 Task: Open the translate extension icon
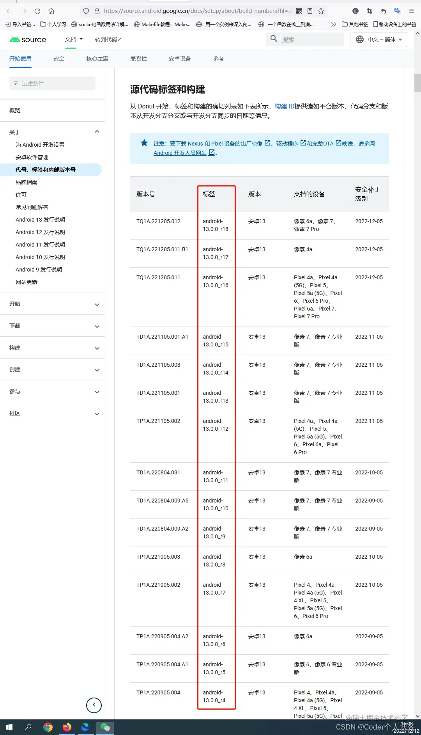(397, 11)
